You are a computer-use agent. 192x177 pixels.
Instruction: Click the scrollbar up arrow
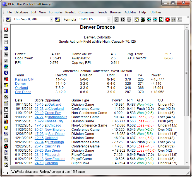coord(187,27)
